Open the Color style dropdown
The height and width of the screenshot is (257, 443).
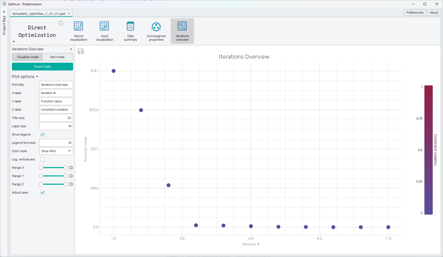point(56,151)
